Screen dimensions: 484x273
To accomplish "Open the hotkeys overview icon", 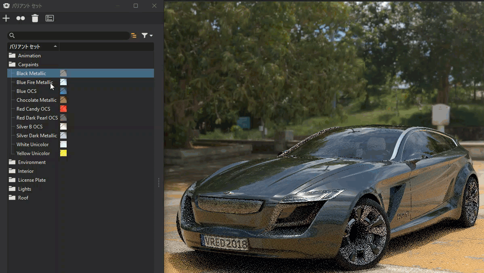I will tap(49, 18).
